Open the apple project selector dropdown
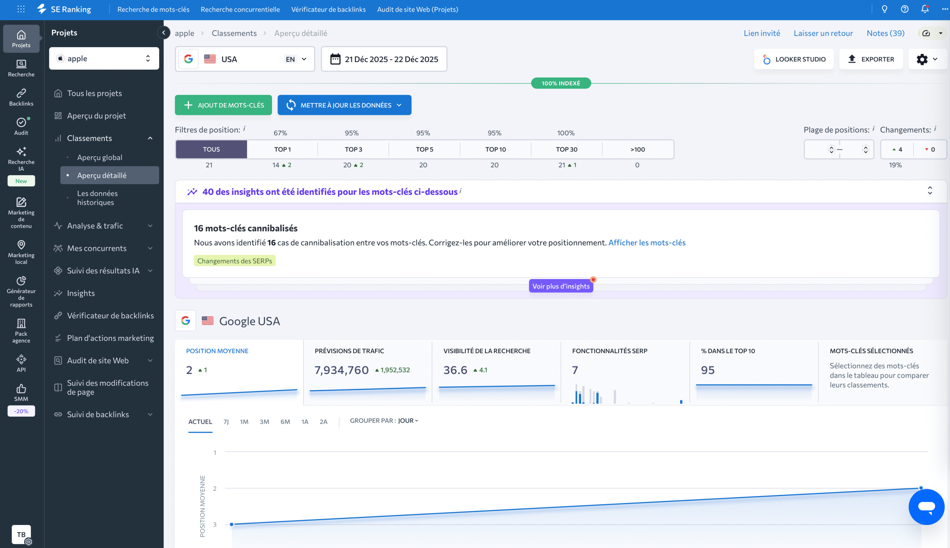Viewport: 950px width, 548px height. click(104, 58)
